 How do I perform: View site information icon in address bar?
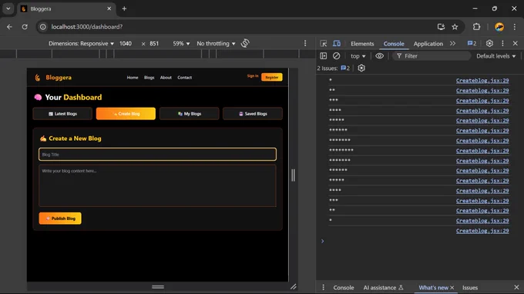(x=43, y=27)
